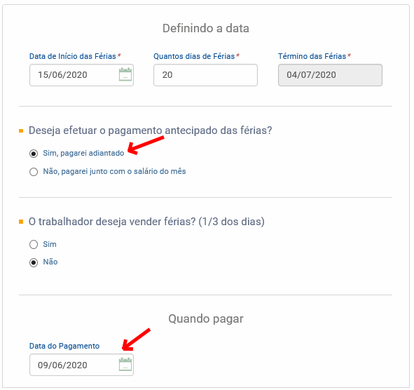This screenshot has width=414, height=390.
Task: Choose Sim radio circle for vender férias
Action: [34, 245]
